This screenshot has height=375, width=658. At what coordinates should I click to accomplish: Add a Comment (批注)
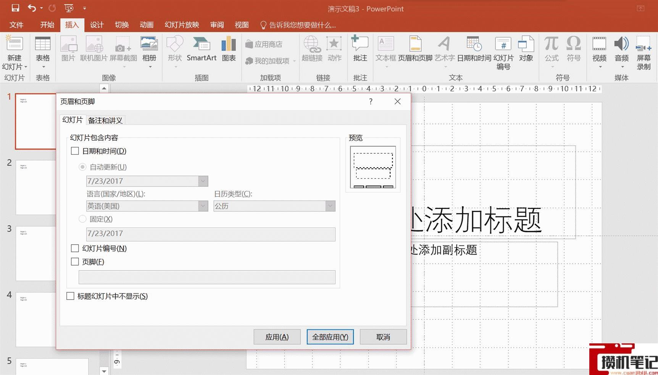coord(360,49)
